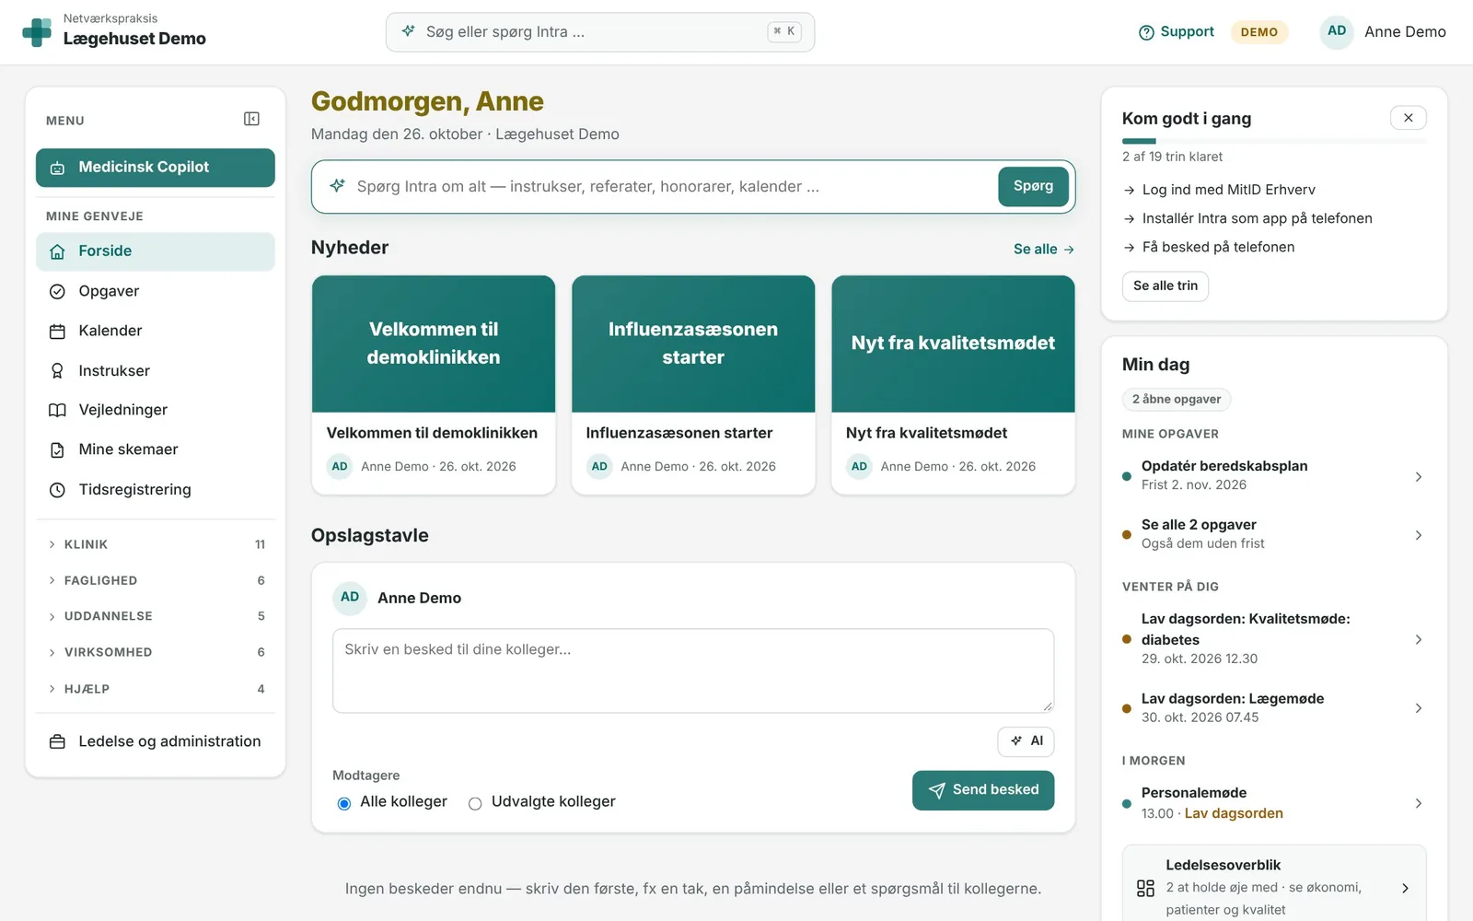This screenshot has height=921, width=1473.
Task: Open Lav dagsorden: Lægemøde chevron
Action: [x=1418, y=708]
